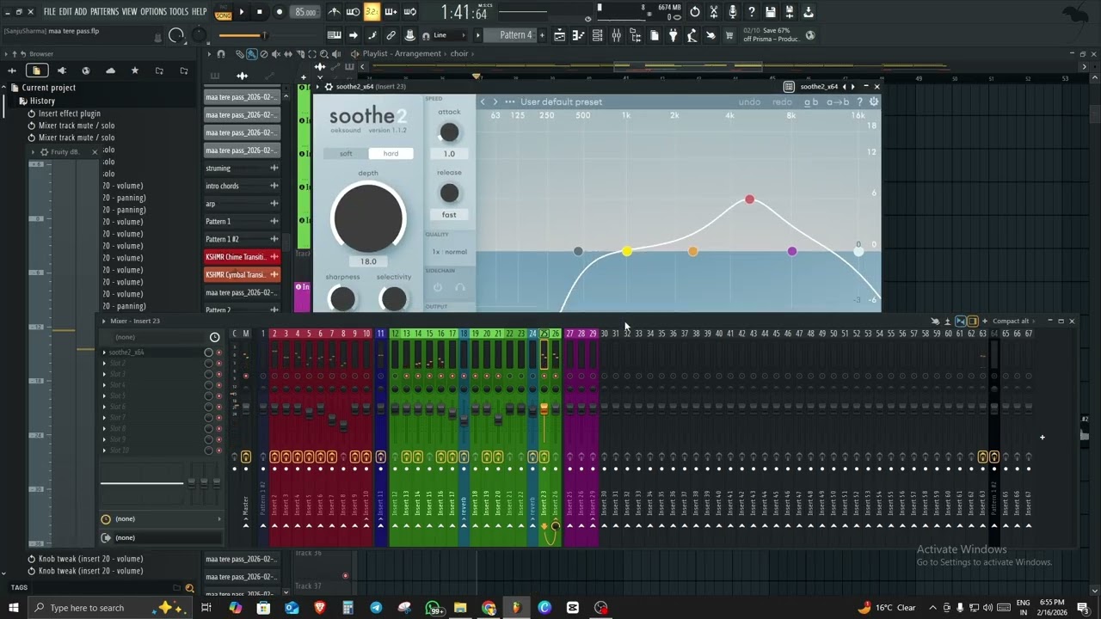Screen dimensions: 1101x619
Task: Select the browser star favorites tab
Action: tap(134, 70)
